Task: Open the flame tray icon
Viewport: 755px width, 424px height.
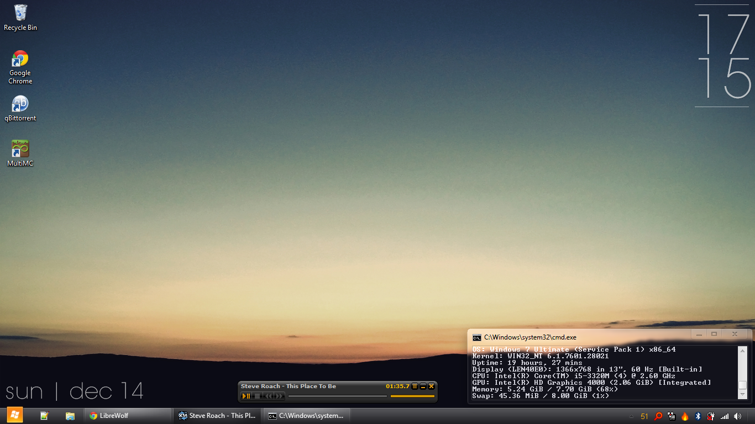Action: point(685,416)
